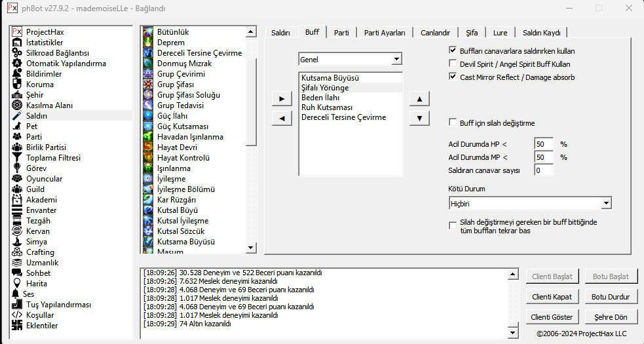The height and width of the screenshot is (344, 644).
Task: Click the Harita map pin icon
Action: tap(18, 284)
